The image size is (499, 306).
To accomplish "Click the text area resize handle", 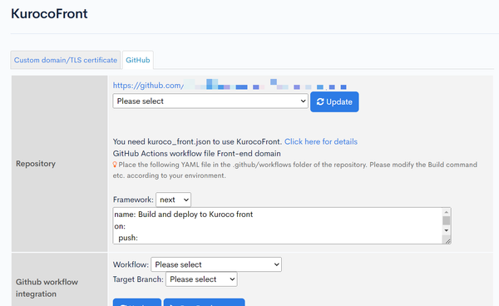I will point(447,241).
